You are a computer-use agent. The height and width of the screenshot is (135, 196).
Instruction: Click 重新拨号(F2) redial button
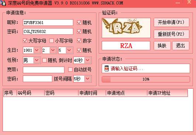point(171,34)
